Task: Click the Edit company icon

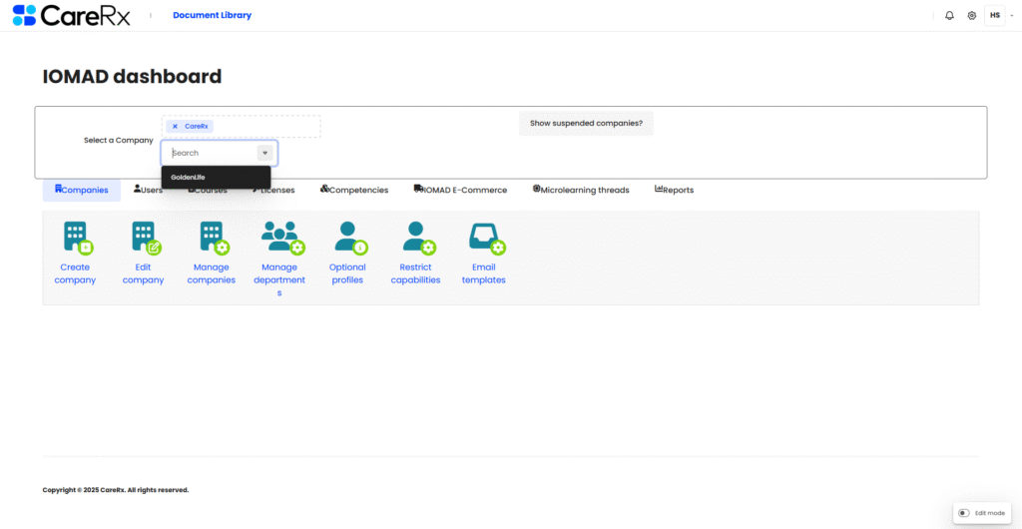Action: [x=146, y=238]
